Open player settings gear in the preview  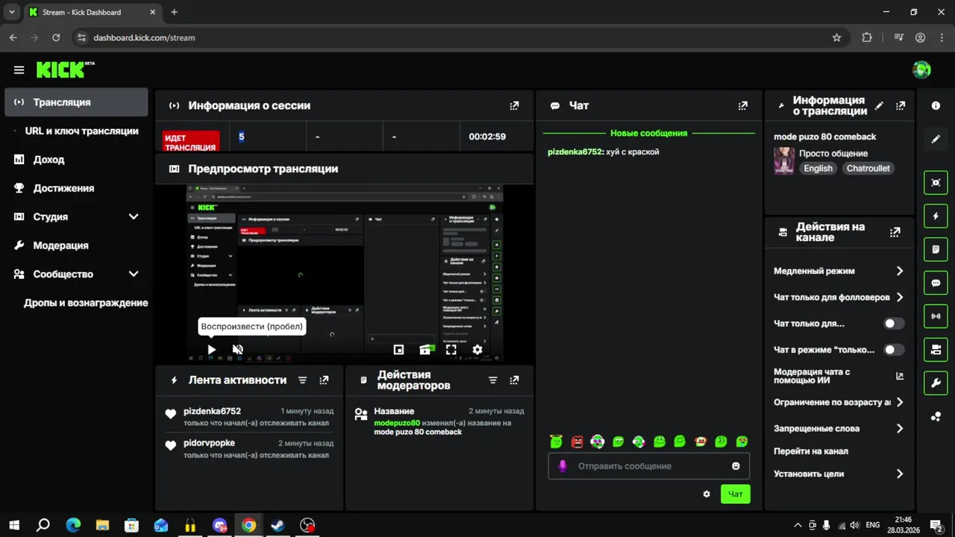pyautogui.click(x=477, y=349)
